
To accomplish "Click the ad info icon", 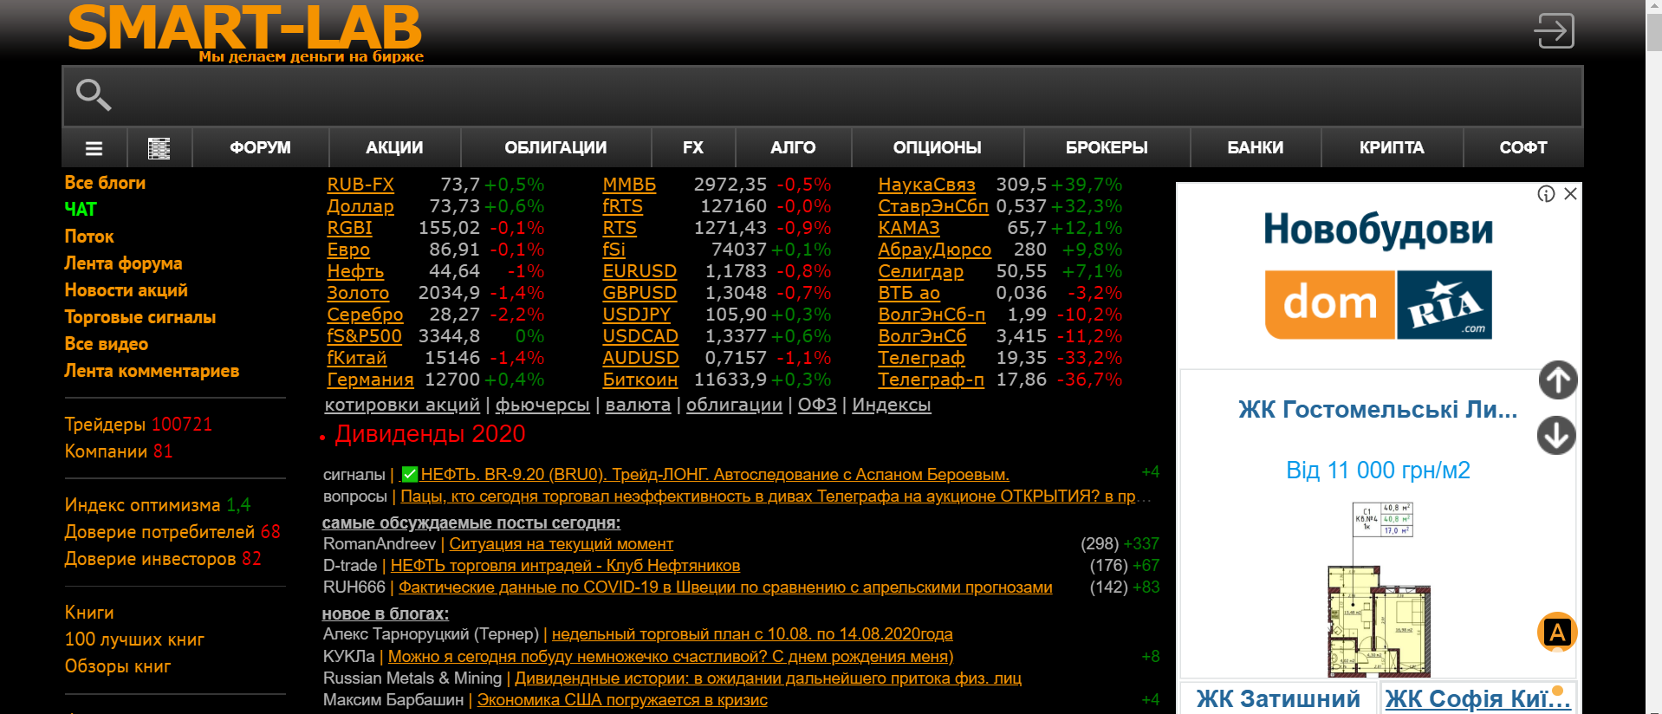I will [1546, 194].
